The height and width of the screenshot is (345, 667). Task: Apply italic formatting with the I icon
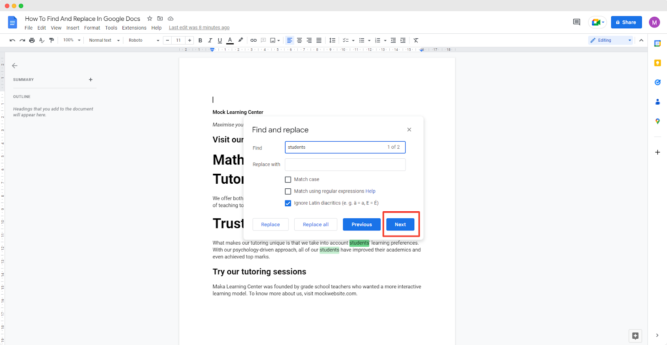click(210, 40)
